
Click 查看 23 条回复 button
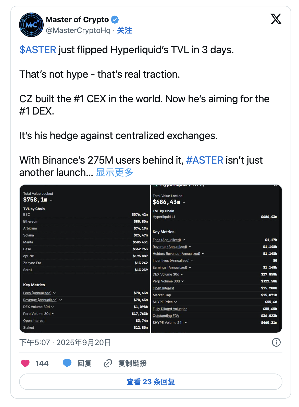click(x=151, y=382)
